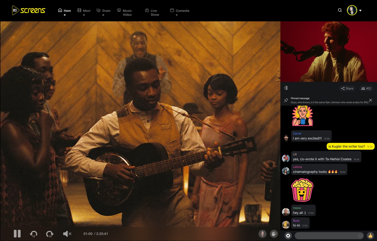View the 402 participants list
The width and height of the screenshot is (377, 241).
[366, 88]
